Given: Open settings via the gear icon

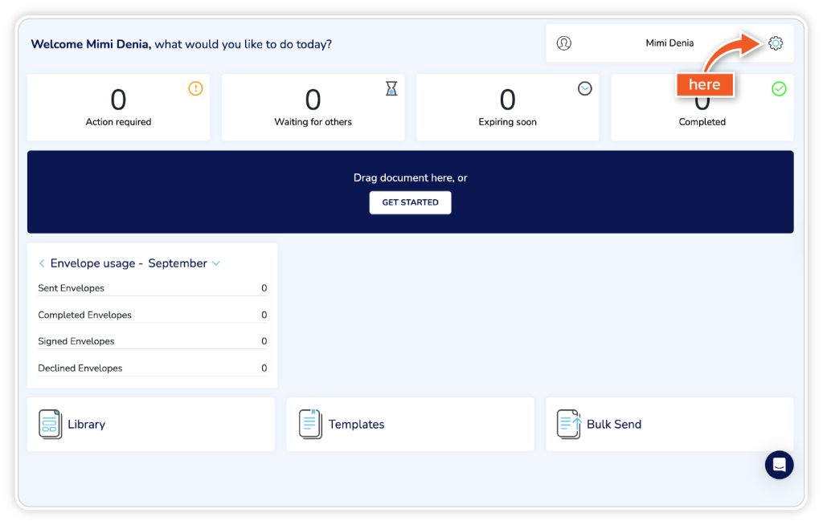Looking at the screenshot, I should coord(775,43).
